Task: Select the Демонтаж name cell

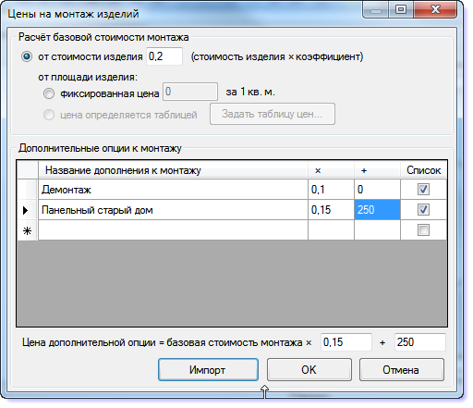Action: coord(173,190)
